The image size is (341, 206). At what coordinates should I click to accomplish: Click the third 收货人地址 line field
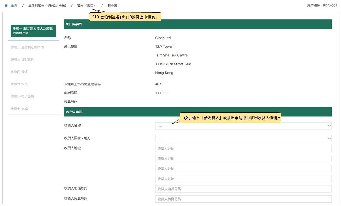243,169
